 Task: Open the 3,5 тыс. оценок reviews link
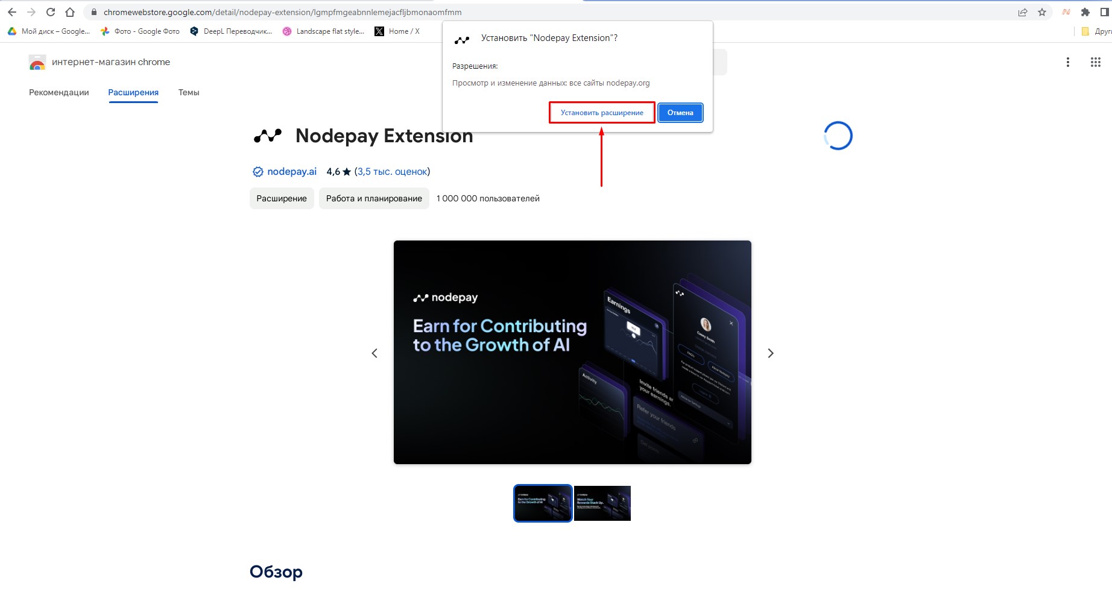click(392, 172)
